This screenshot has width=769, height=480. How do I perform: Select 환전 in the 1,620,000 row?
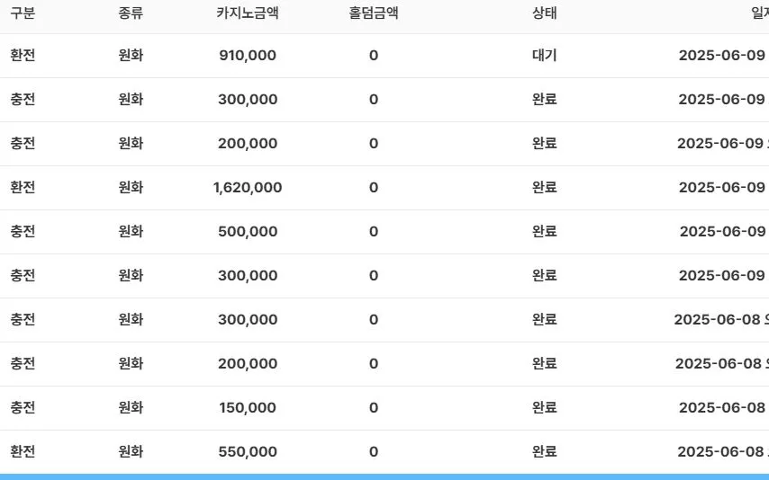point(23,188)
